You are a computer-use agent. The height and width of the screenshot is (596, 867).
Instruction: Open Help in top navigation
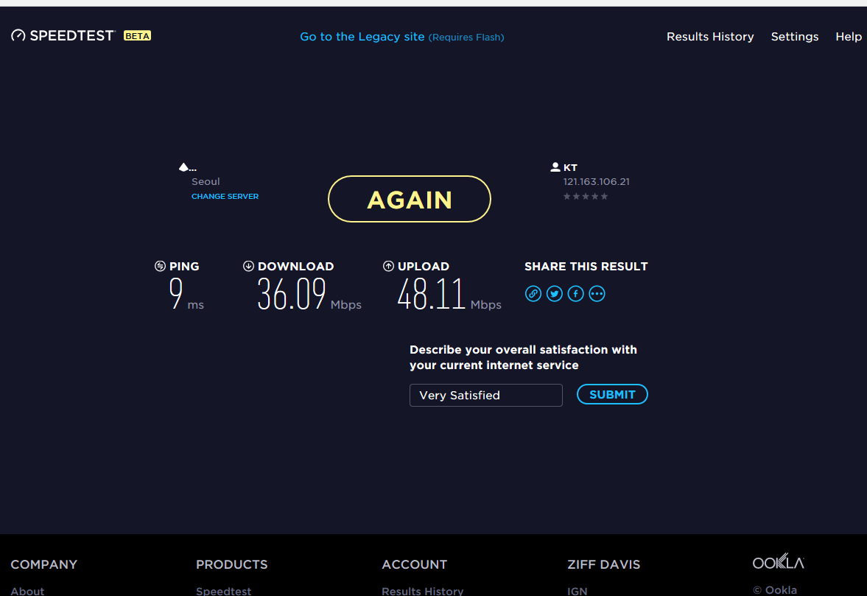849,37
